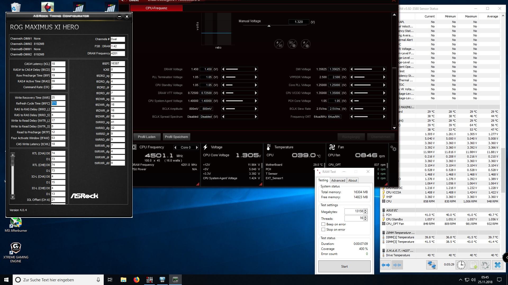Click HWiNFO expand columns arrows icon
508x285 pixels.
(386, 265)
